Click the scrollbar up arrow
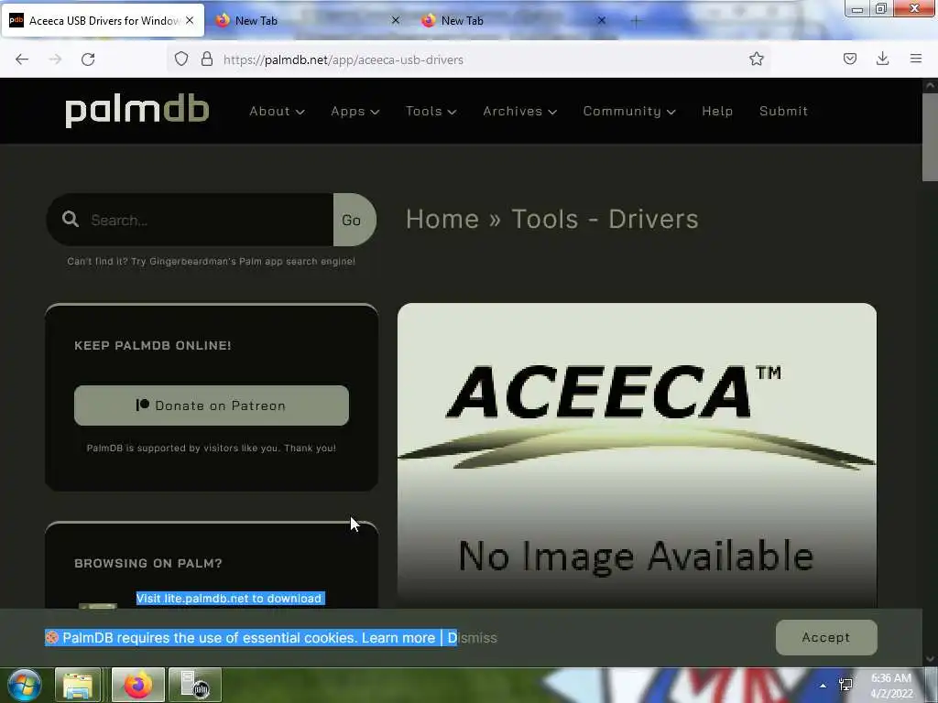Screen dimensions: 938x703 click(x=930, y=85)
